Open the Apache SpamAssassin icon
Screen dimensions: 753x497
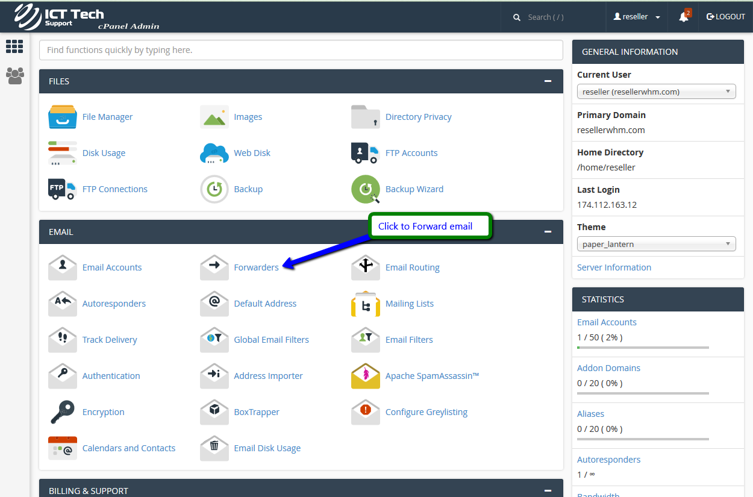point(366,376)
